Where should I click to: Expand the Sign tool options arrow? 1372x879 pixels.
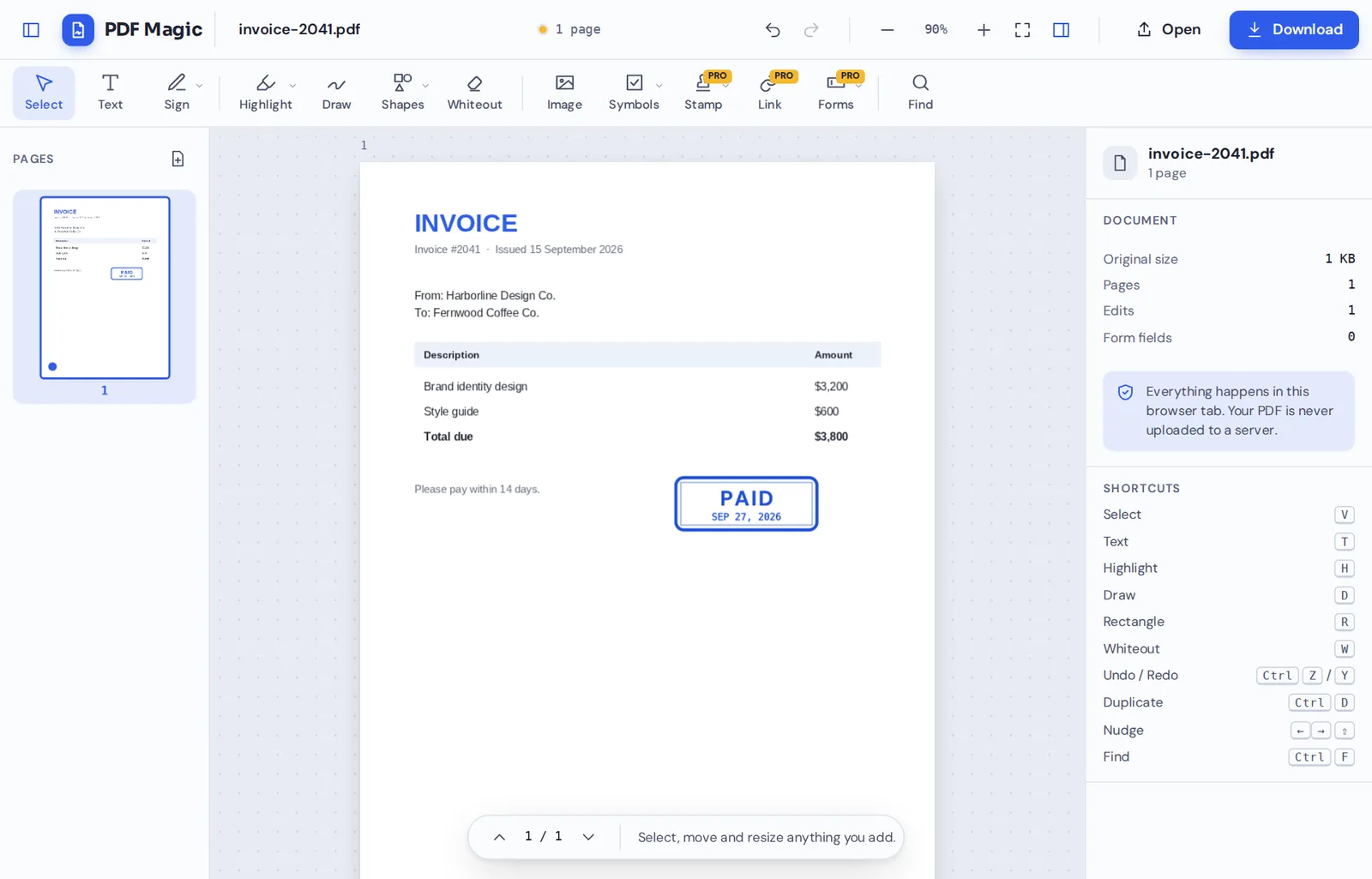[200, 85]
